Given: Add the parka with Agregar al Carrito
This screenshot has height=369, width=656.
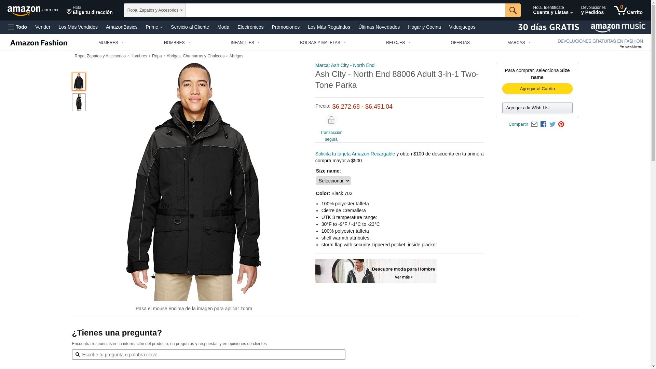Looking at the screenshot, I should click(537, 89).
